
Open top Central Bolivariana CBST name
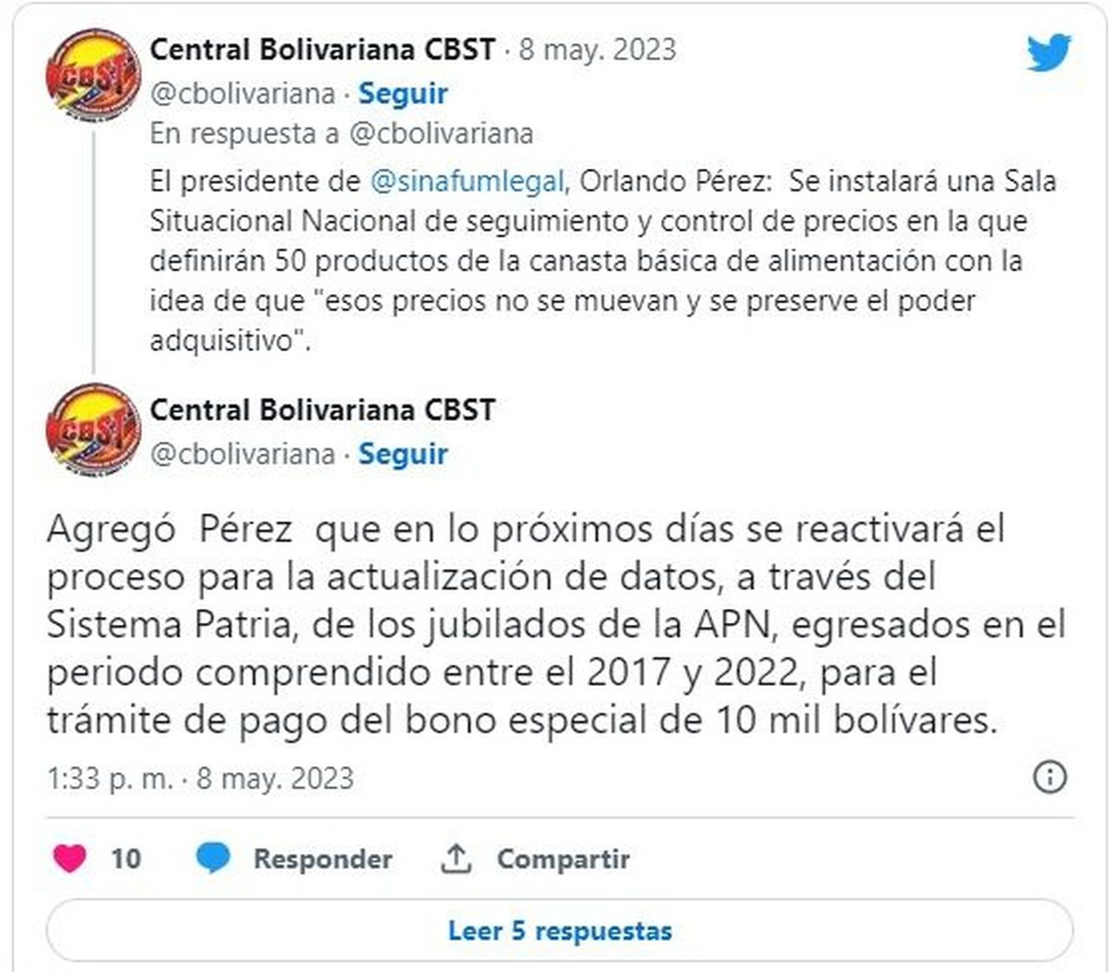tap(323, 50)
